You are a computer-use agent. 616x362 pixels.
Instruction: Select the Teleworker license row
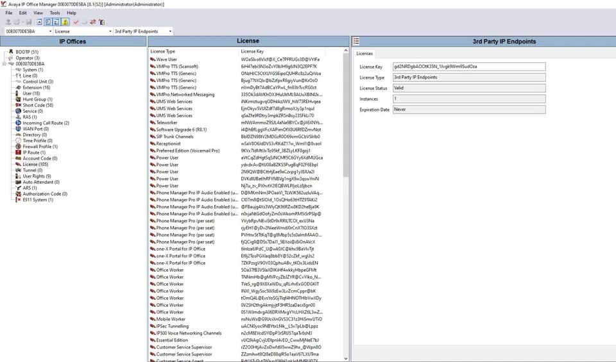pos(236,122)
